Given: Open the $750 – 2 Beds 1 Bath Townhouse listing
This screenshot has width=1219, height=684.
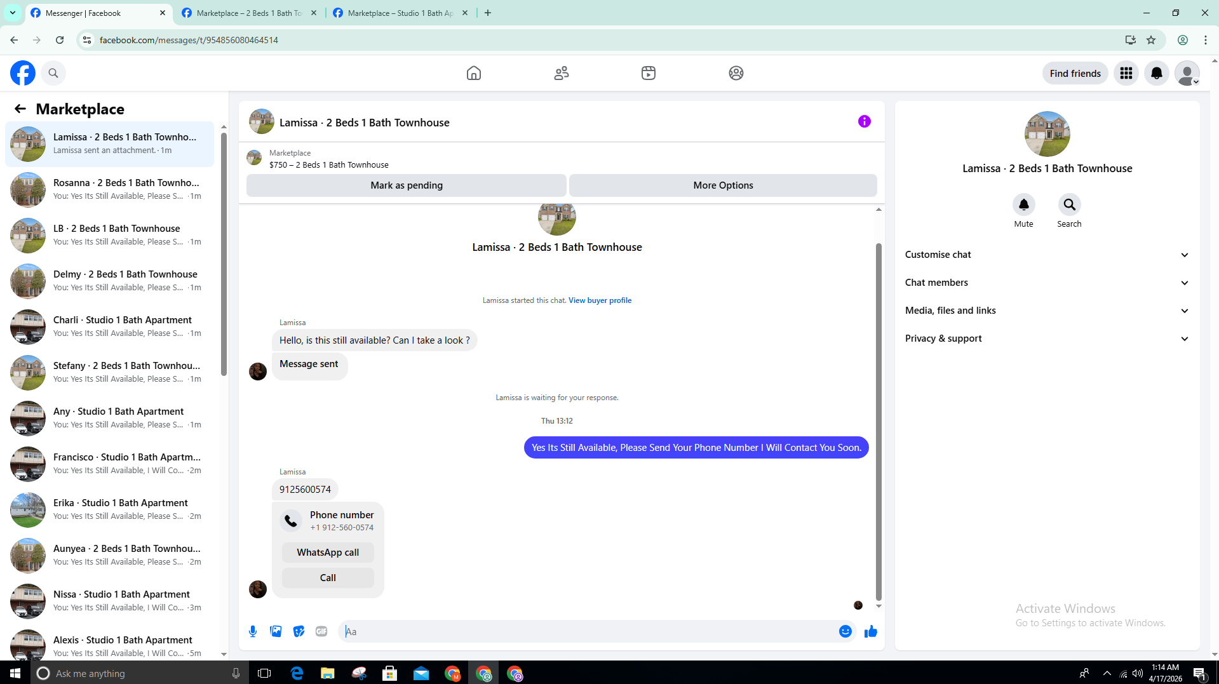Looking at the screenshot, I should pyautogui.click(x=328, y=164).
